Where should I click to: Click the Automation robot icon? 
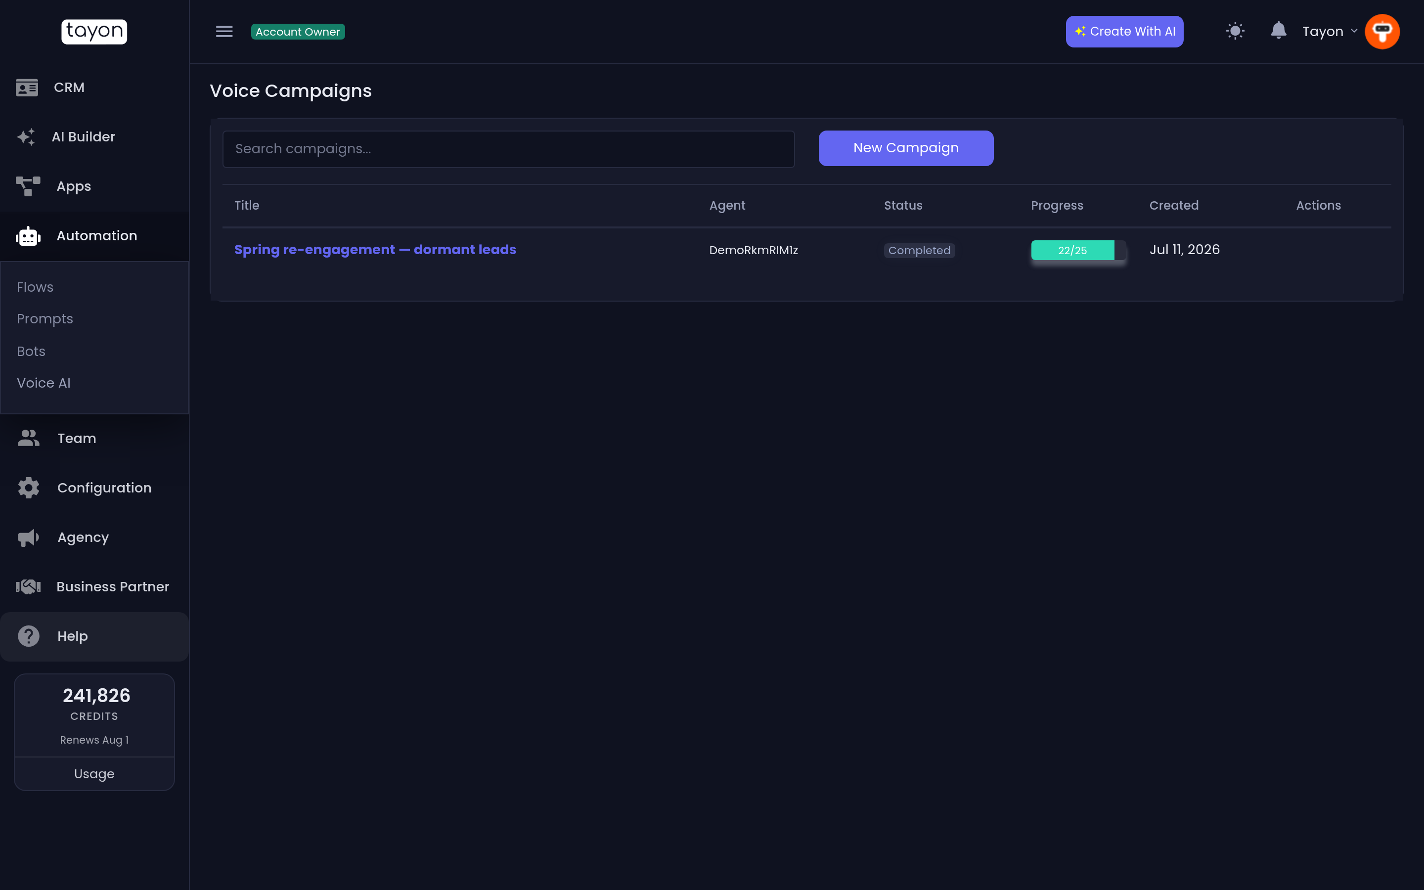click(x=28, y=236)
